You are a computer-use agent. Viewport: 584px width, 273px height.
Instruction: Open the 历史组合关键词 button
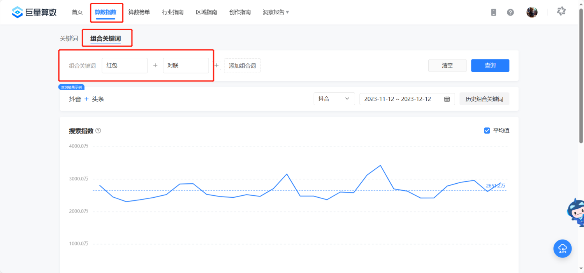coord(484,99)
